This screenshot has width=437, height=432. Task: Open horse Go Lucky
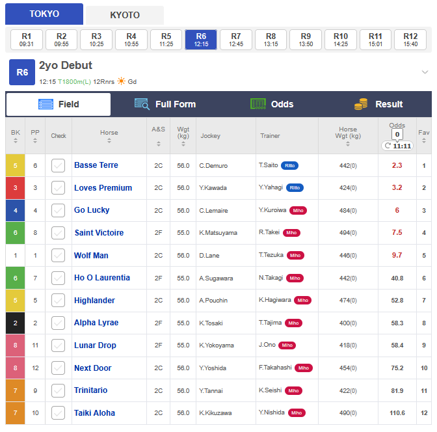pyautogui.click(x=92, y=210)
